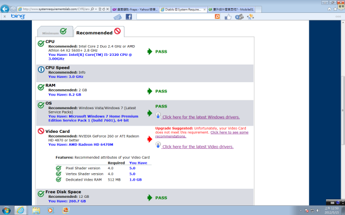Click the orange Bing search button
Image resolution: width=345 pixels, height=215 pixels.
(x=217, y=17)
